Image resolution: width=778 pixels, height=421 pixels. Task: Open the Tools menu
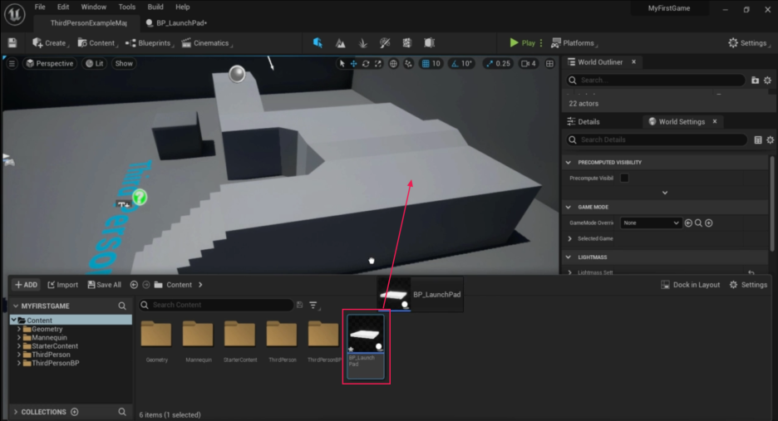[x=126, y=7]
